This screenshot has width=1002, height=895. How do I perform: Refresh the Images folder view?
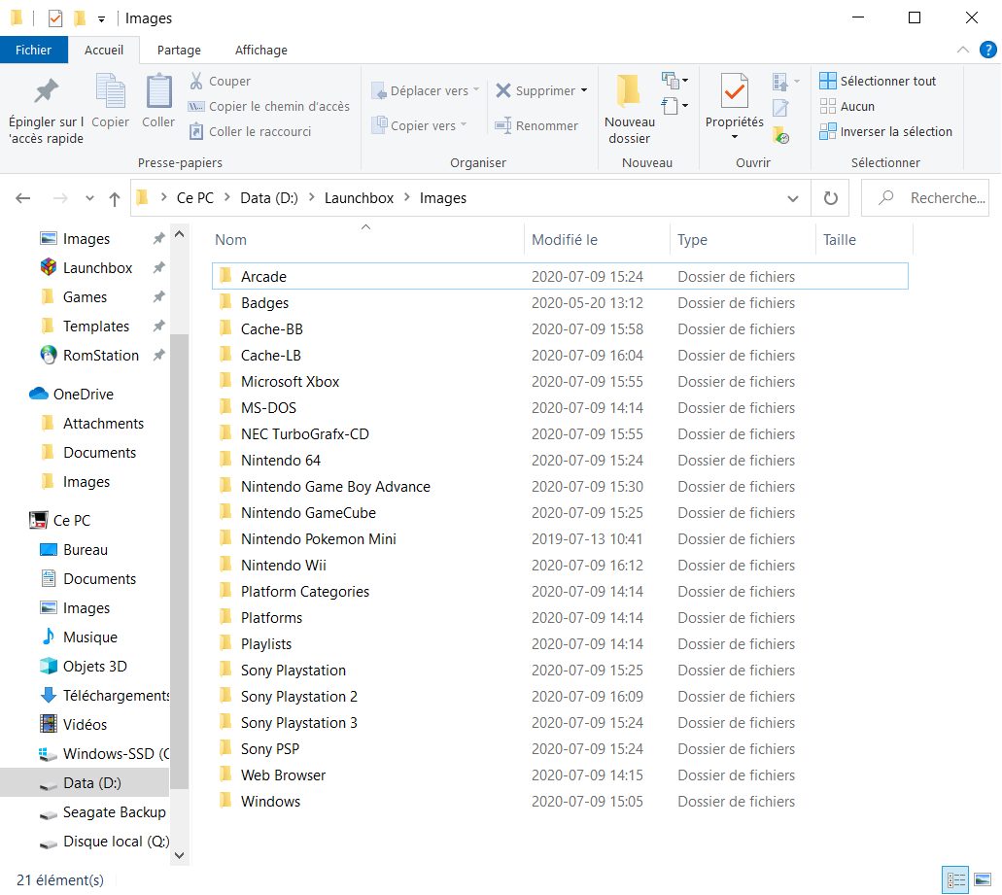pos(830,198)
